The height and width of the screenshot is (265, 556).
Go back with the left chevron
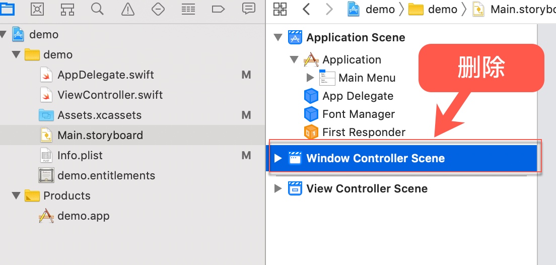coord(306,9)
